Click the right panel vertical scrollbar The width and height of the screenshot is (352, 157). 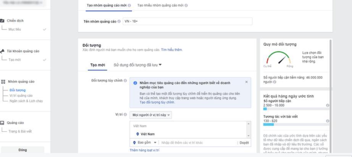point(331,96)
